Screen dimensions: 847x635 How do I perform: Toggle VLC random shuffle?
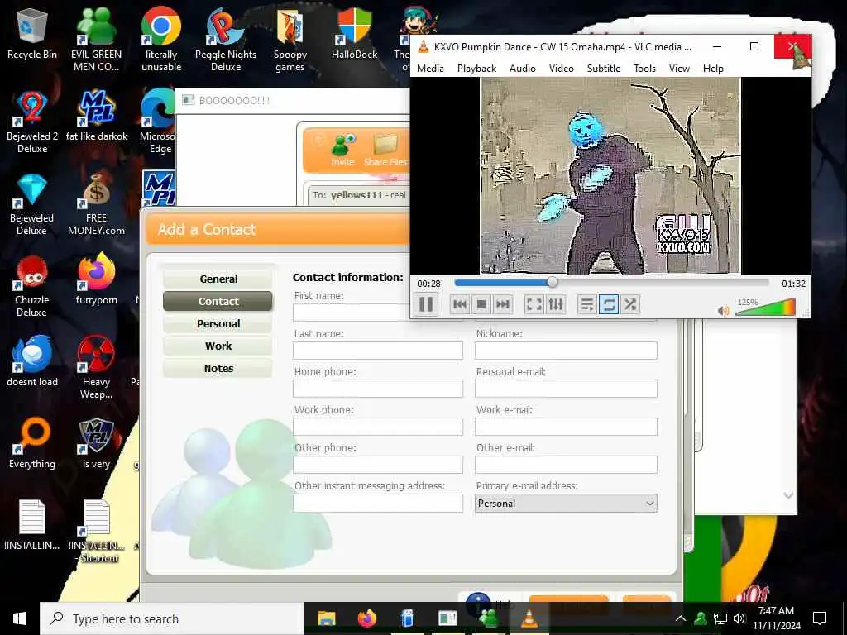(x=629, y=304)
